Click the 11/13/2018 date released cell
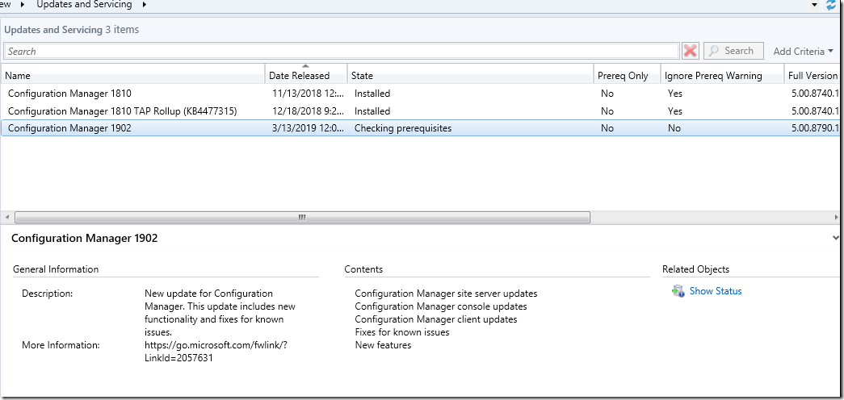 (308, 94)
